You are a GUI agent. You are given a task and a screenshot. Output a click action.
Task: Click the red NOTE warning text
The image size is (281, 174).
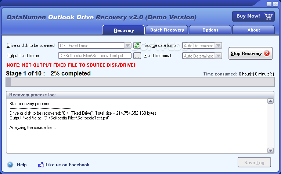point(71,65)
